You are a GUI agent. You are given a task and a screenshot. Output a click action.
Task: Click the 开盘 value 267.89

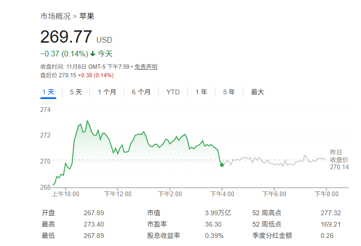94,213
